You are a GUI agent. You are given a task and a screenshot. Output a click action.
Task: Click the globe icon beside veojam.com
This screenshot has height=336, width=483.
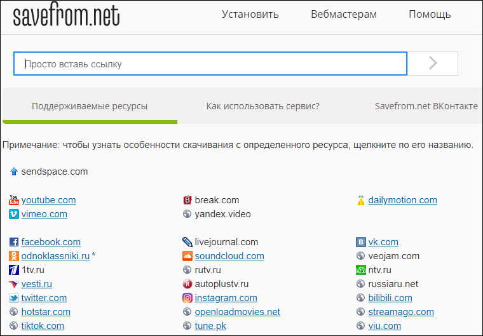[x=360, y=256]
